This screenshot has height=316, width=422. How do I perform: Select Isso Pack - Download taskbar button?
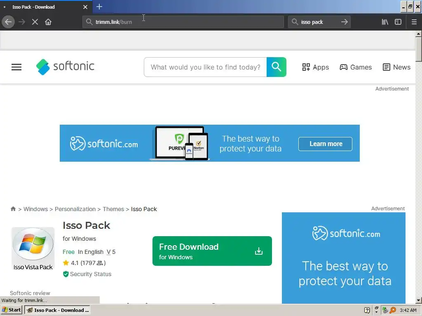point(57,310)
